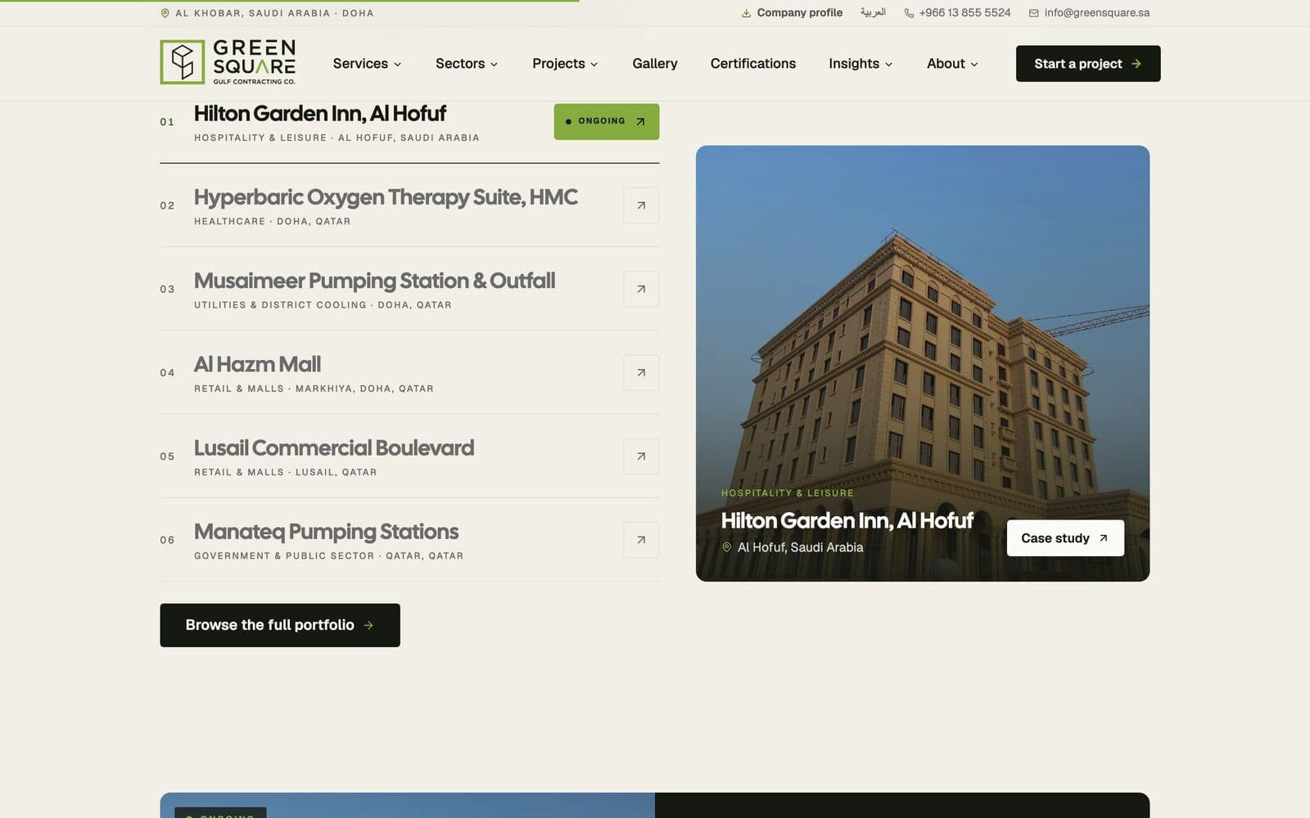Click the Green Square logo

(228, 62)
